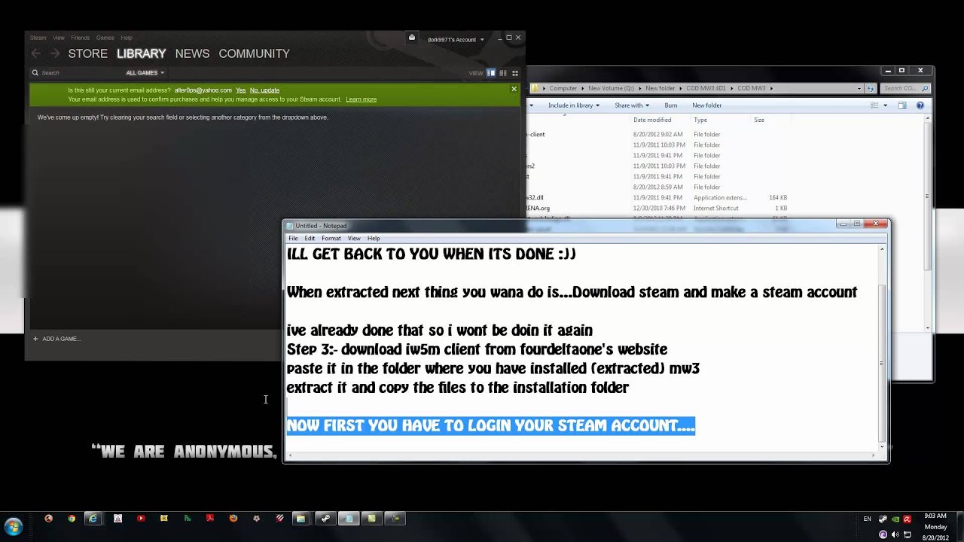
Task: Open Notepad View menu
Action: (354, 238)
